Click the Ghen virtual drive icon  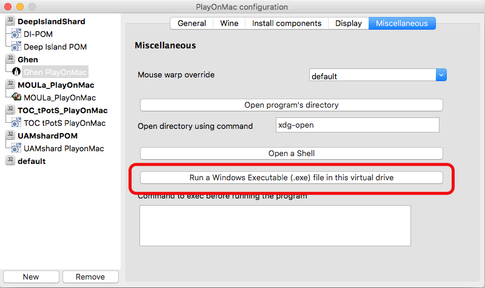tap(10, 59)
